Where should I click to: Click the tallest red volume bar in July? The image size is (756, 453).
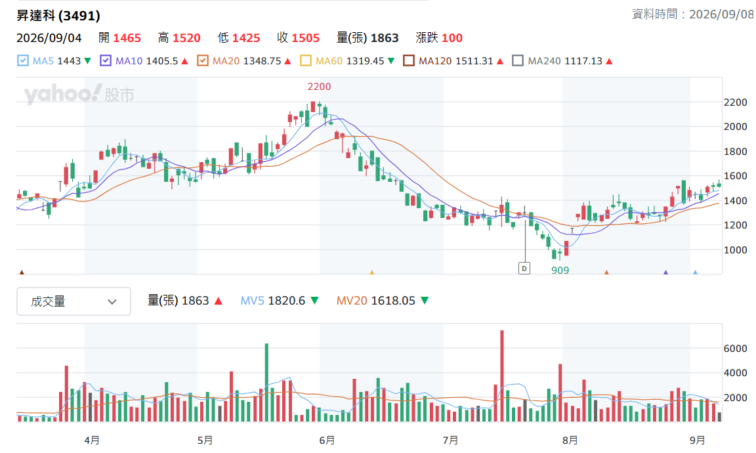coord(502,376)
